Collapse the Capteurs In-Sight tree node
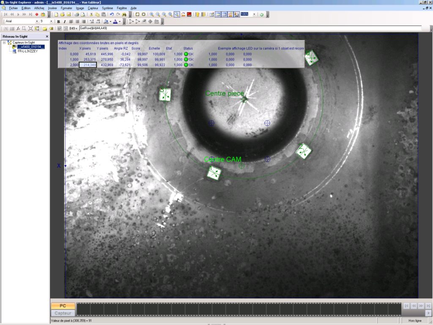Screen dimensions: 433x325 [x=4, y=43]
